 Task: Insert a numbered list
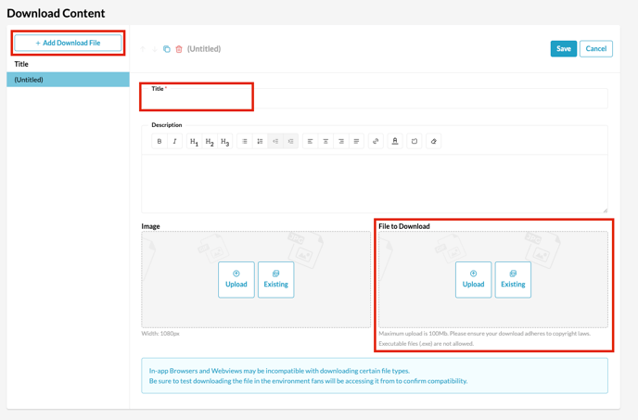[261, 142]
